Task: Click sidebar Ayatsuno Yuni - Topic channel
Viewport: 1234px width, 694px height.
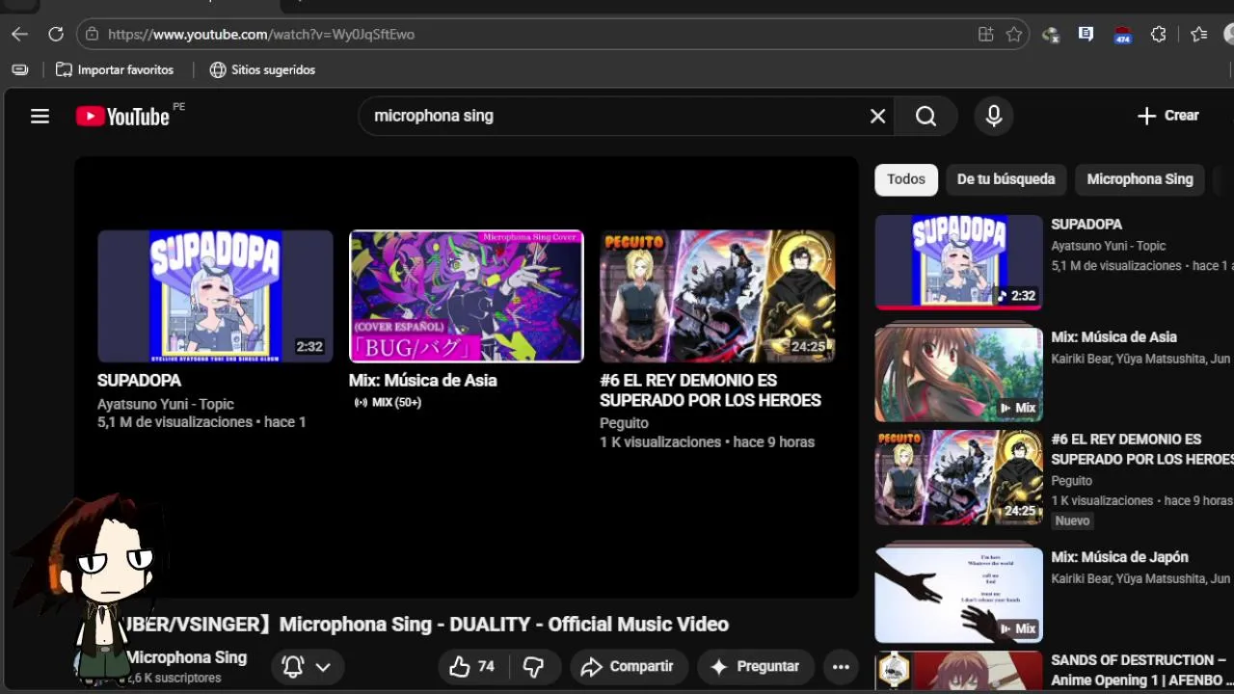Action: [1109, 246]
